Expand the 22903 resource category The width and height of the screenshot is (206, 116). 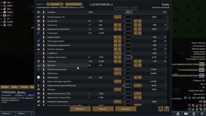(x=1, y=12)
